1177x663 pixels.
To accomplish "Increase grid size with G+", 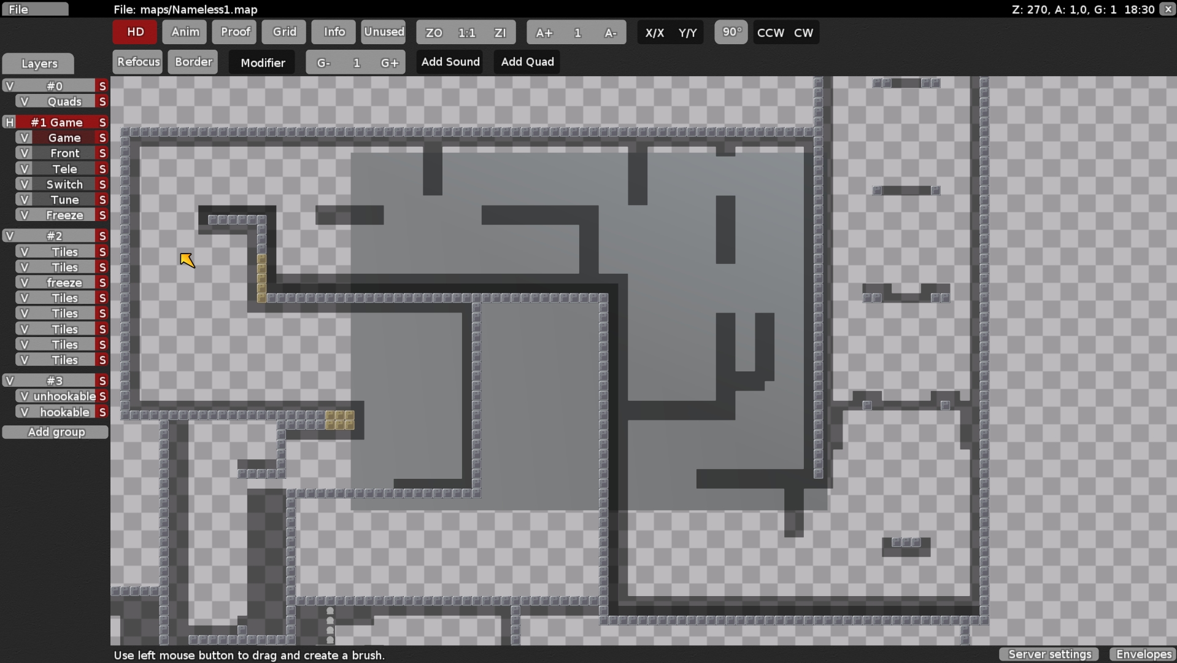I will [x=390, y=62].
